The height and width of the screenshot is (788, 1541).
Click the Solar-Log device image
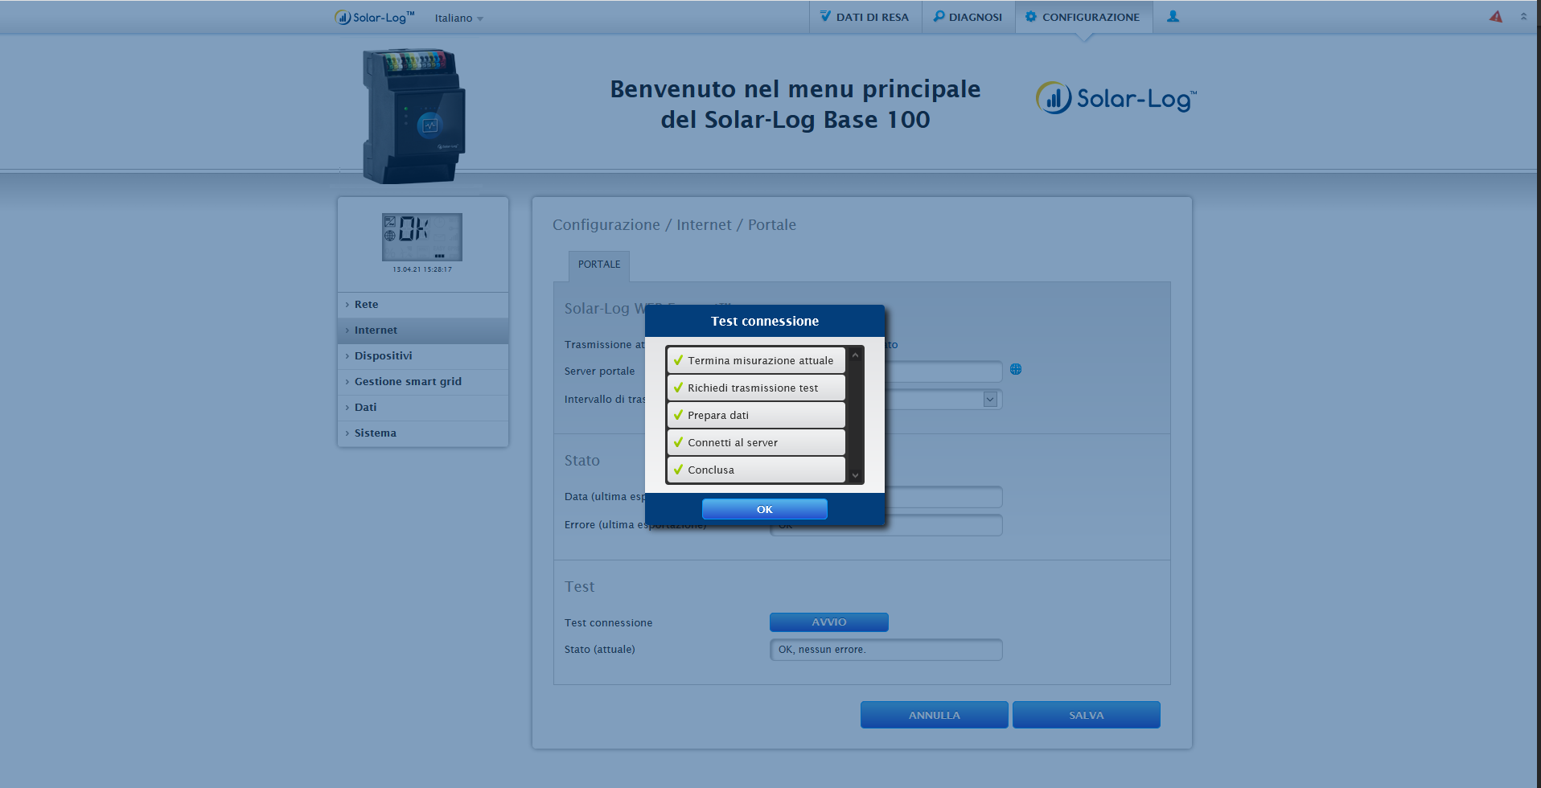point(414,115)
